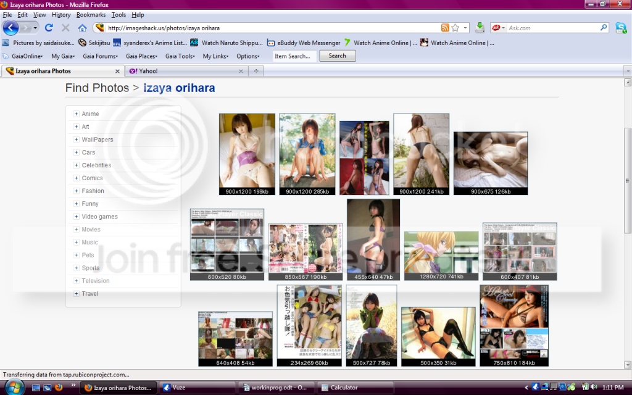Image resolution: width=632 pixels, height=395 pixels.
Task: Open the recent pages dropdown beside Forward
Action: click(35, 28)
